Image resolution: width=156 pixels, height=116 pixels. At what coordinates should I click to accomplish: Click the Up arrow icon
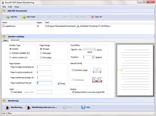(x=45, y=17)
